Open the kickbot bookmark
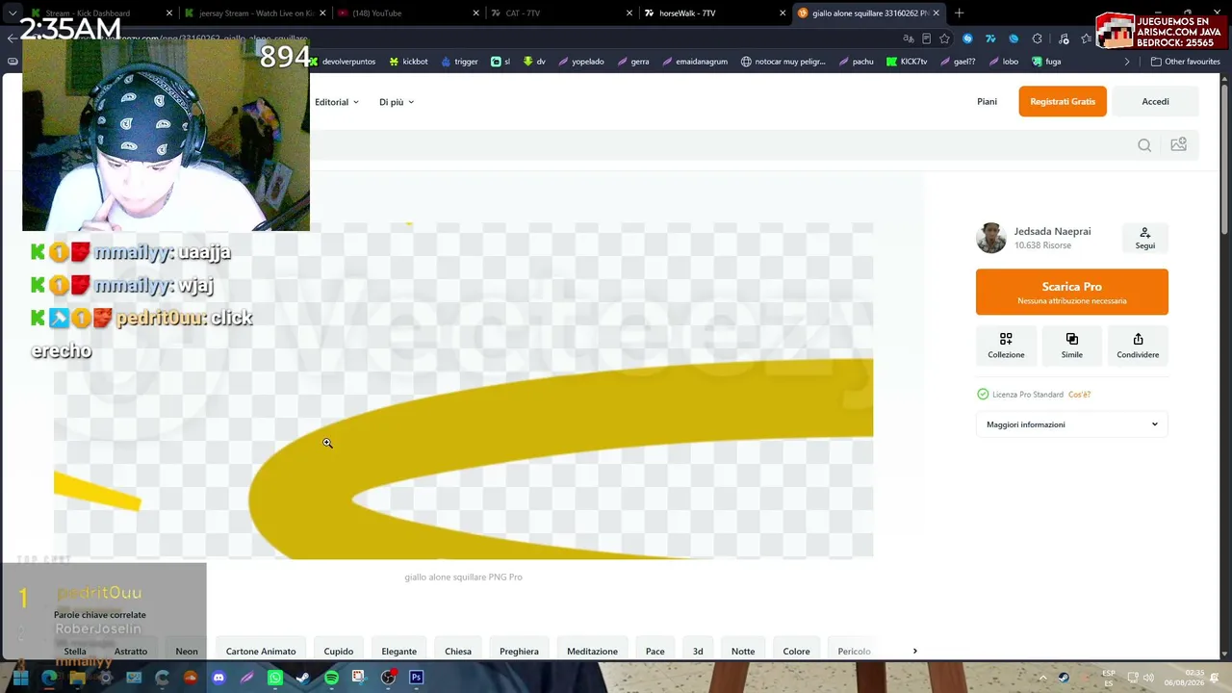This screenshot has width=1232, height=693. pyautogui.click(x=409, y=62)
